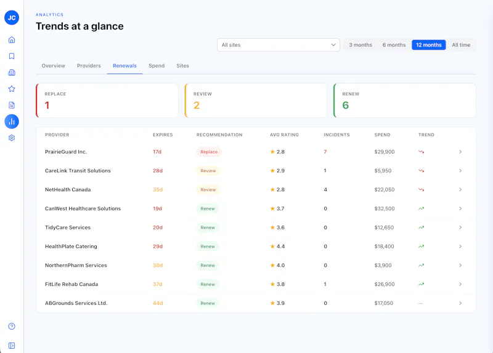Switch to the Overview tab

54,66
